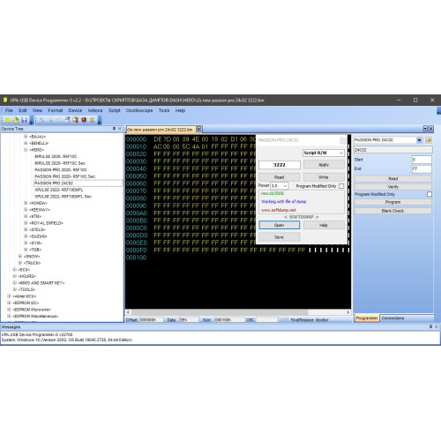Image resolution: width=441 pixels, height=441 pixels.
Task: Close the Device Tree panel
Action: (x=120, y=129)
